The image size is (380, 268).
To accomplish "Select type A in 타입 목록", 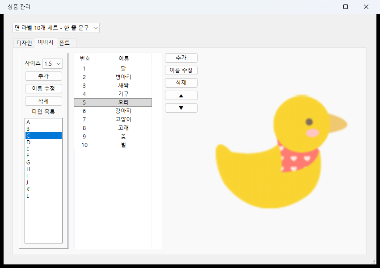I will [x=43, y=122].
